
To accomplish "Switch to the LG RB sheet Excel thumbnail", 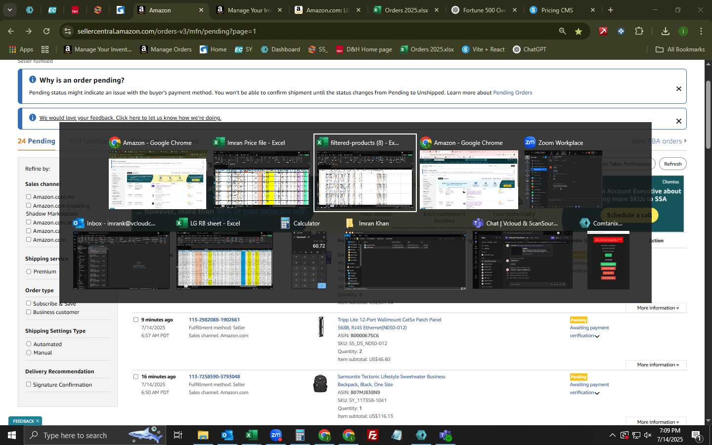I will [x=224, y=255].
